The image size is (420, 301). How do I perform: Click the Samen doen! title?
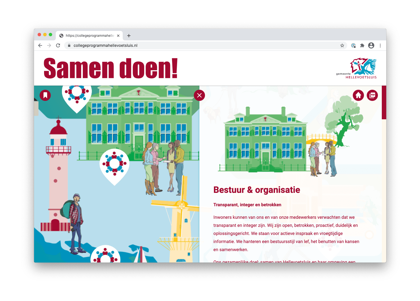click(x=111, y=68)
